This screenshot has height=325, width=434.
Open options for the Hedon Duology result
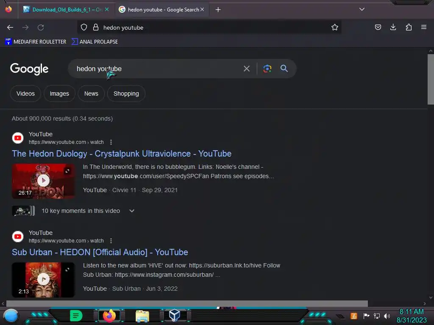[x=111, y=142]
